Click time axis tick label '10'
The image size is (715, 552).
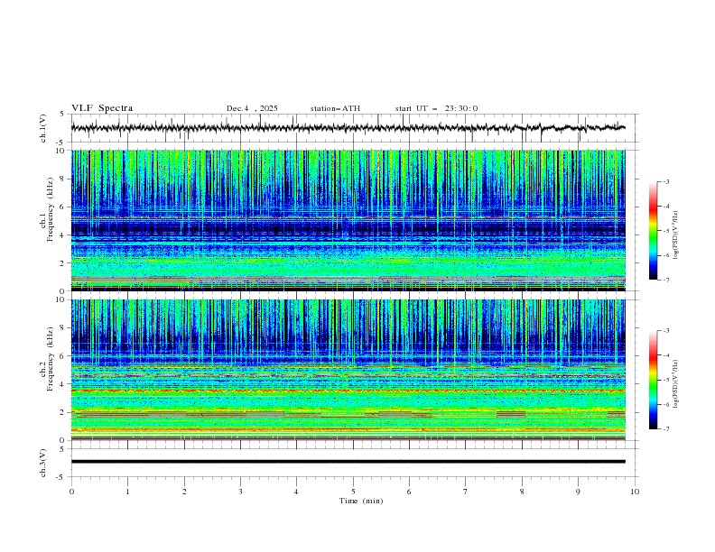click(x=635, y=492)
